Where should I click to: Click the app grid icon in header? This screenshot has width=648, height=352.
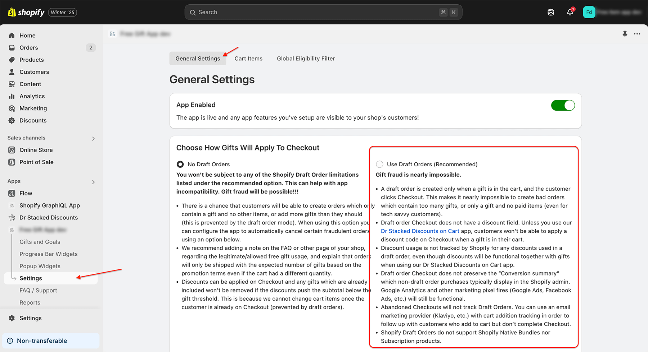click(113, 34)
